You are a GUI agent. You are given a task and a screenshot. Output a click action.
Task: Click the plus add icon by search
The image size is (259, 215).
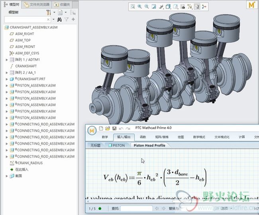tap(73, 19)
